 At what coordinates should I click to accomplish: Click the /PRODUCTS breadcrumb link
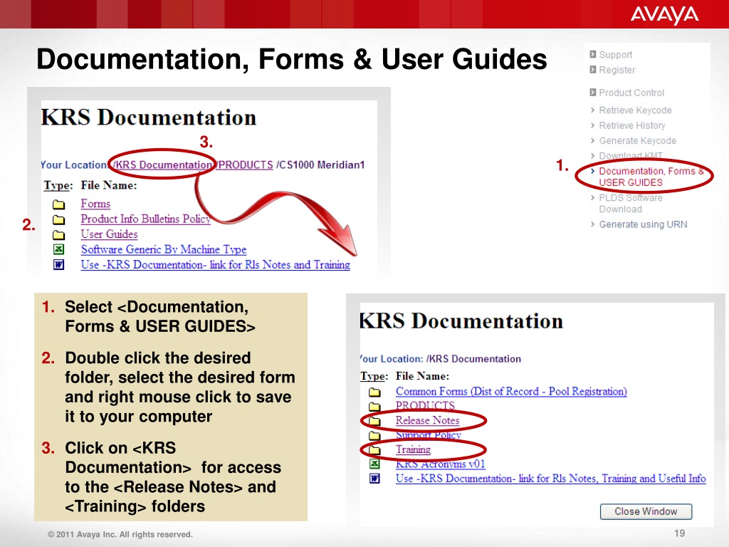[x=244, y=165]
